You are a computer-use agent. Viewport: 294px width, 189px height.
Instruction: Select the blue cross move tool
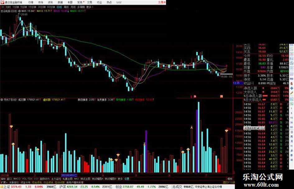pos(292,88)
